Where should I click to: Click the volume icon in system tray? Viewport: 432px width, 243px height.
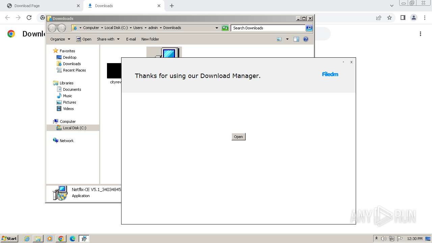coord(384,239)
